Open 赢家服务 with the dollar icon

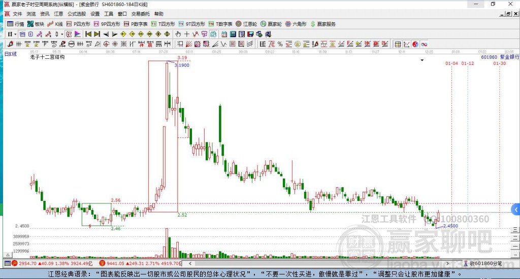tap(322, 24)
